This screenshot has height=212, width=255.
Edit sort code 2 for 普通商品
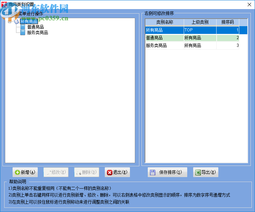click(228, 38)
